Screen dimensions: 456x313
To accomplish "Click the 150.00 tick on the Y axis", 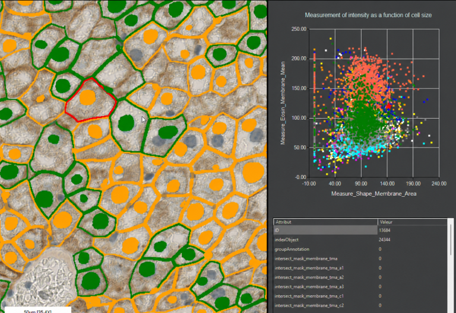I will [299, 88].
